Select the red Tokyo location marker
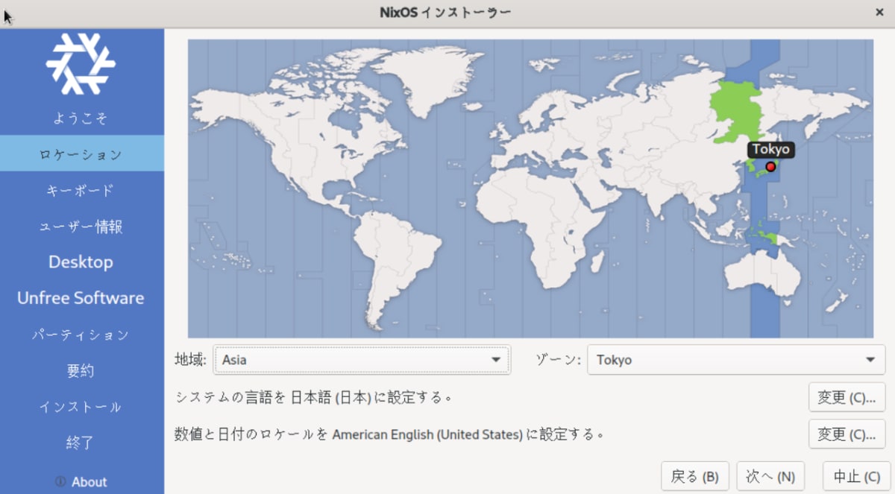The image size is (895, 494). [770, 167]
